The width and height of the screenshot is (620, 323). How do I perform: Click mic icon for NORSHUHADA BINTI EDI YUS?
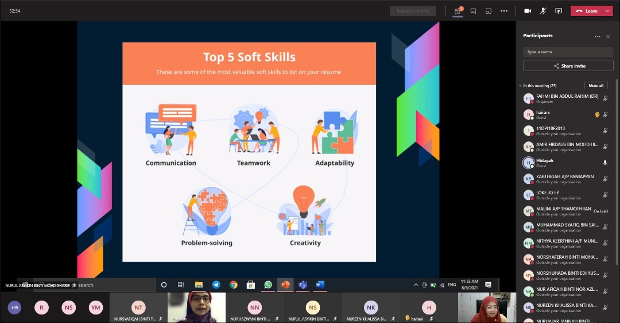(x=605, y=275)
